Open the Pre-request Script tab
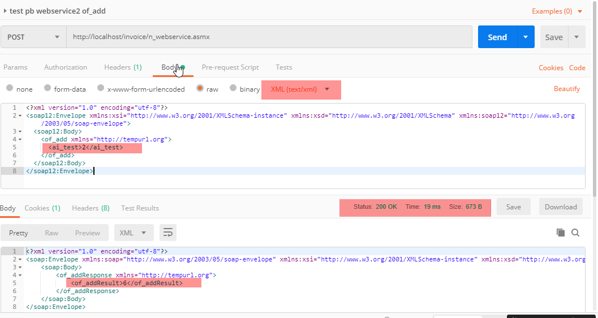598x318 pixels. tap(230, 67)
